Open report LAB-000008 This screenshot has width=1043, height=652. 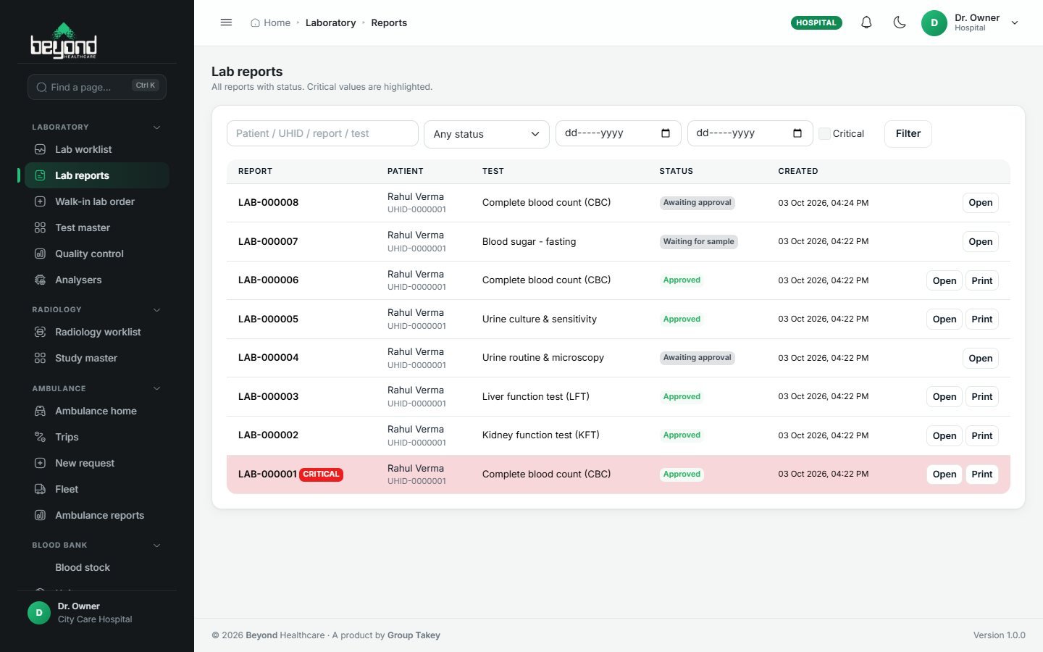981,203
